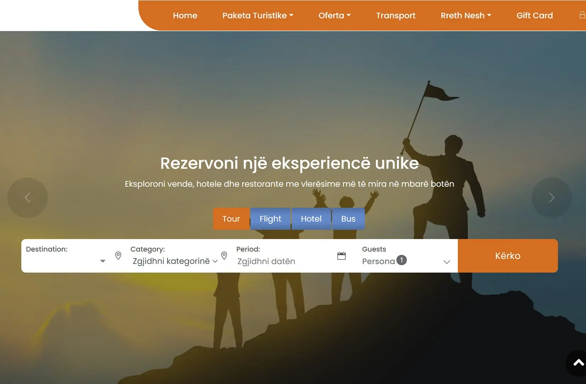Open the Transport page
Viewport: 586px width, 384px height.
(395, 16)
